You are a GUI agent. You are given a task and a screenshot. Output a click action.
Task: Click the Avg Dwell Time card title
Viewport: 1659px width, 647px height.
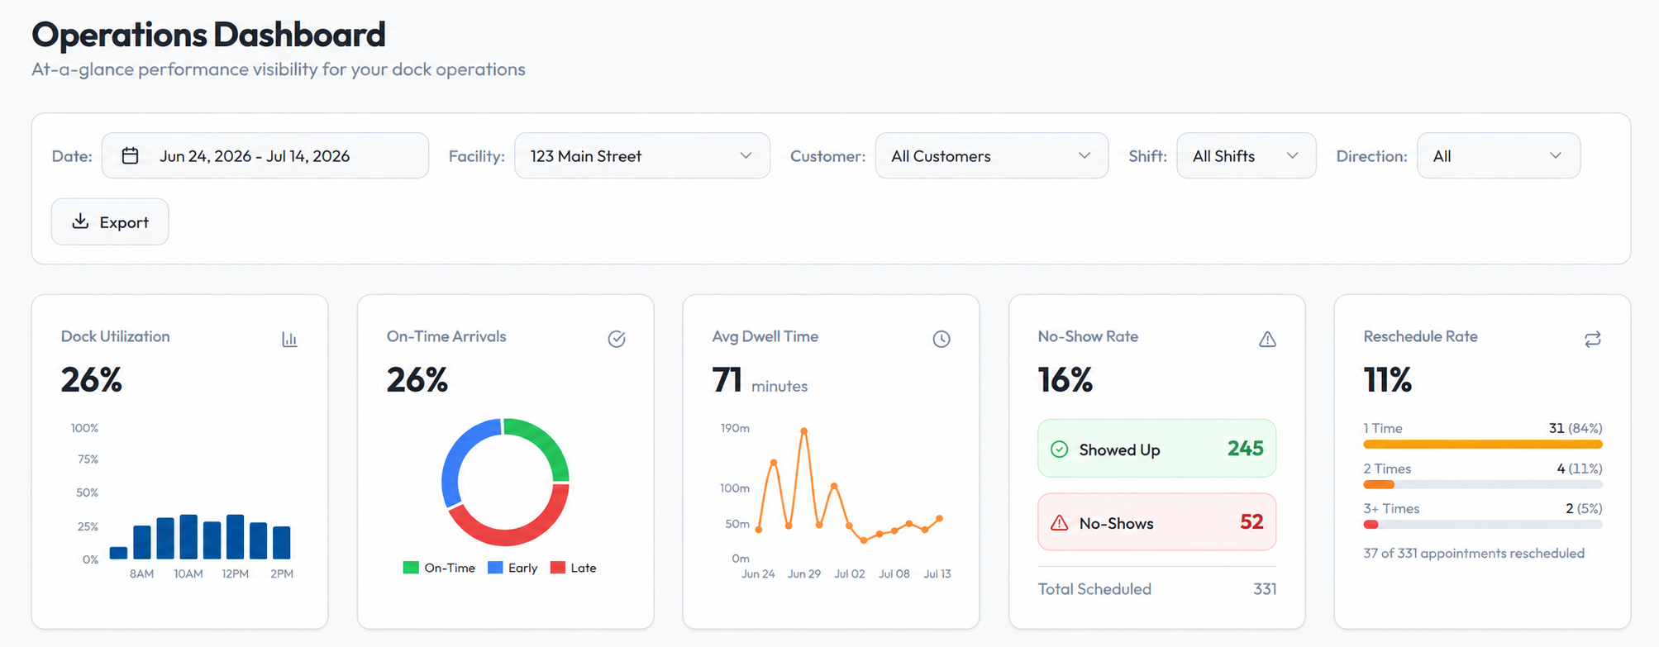pyautogui.click(x=765, y=336)
